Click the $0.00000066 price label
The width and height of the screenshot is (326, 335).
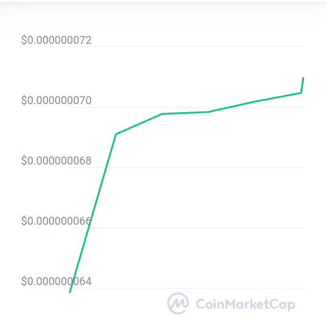tap(57, 220)
